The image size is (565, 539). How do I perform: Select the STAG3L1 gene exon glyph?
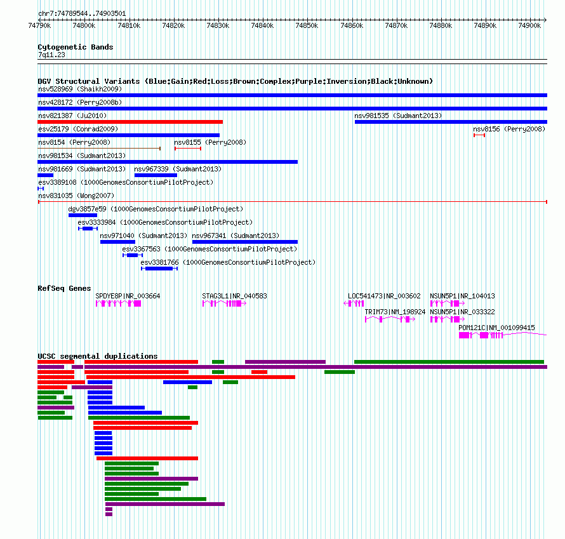224,303
